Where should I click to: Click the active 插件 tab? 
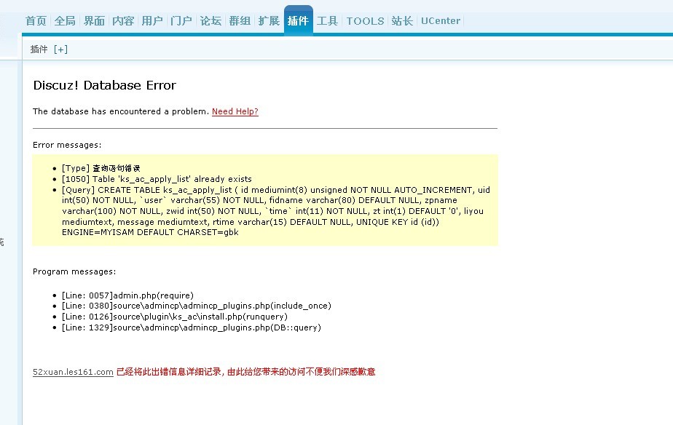[299, 20]
